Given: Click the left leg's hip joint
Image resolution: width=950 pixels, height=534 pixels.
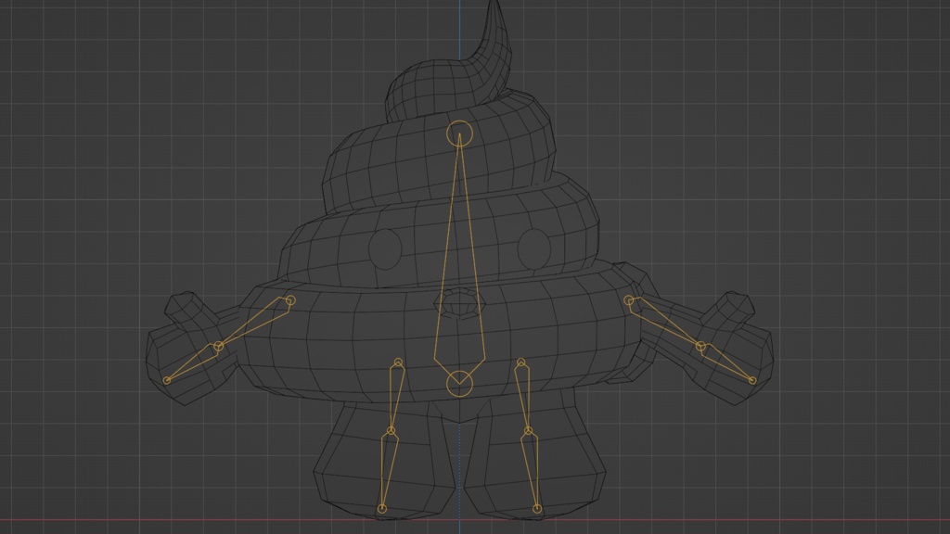Looking at the screenshot, I should 398,362.
